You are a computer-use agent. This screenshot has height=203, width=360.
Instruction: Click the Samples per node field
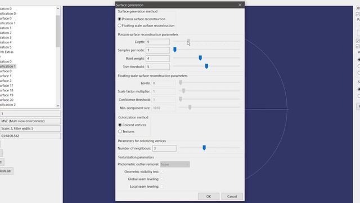[157, 50]
